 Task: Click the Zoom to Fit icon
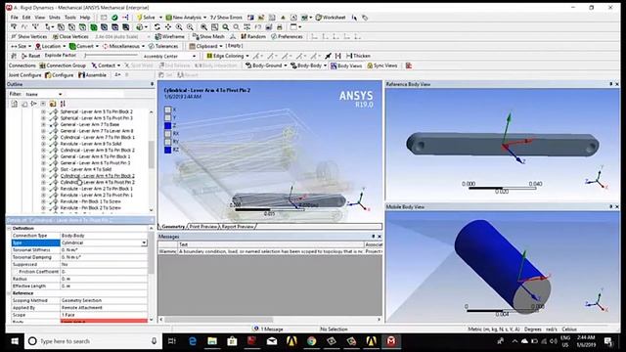pyautogui.click(x=203, y=27)
